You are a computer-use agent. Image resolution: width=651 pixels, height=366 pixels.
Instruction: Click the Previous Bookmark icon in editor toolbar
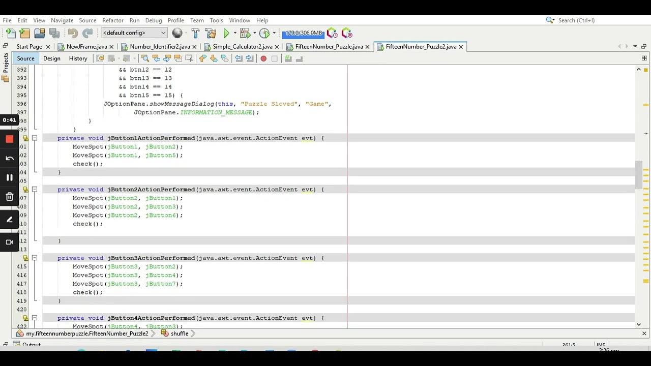[x=202, y=58]
